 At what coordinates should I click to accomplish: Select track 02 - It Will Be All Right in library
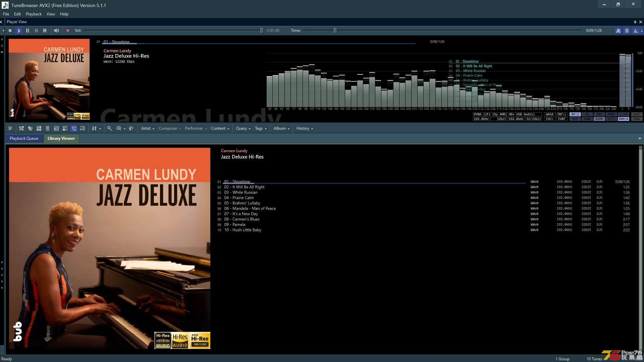point(244,187)
